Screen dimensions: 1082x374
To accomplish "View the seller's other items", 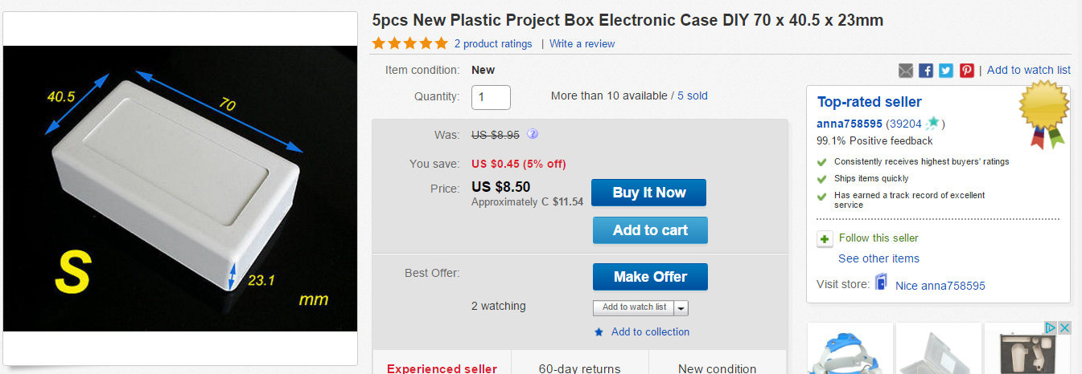I will tap(878, 258).
